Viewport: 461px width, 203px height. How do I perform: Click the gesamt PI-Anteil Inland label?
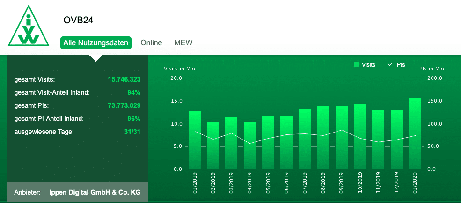tap(49, 119)
